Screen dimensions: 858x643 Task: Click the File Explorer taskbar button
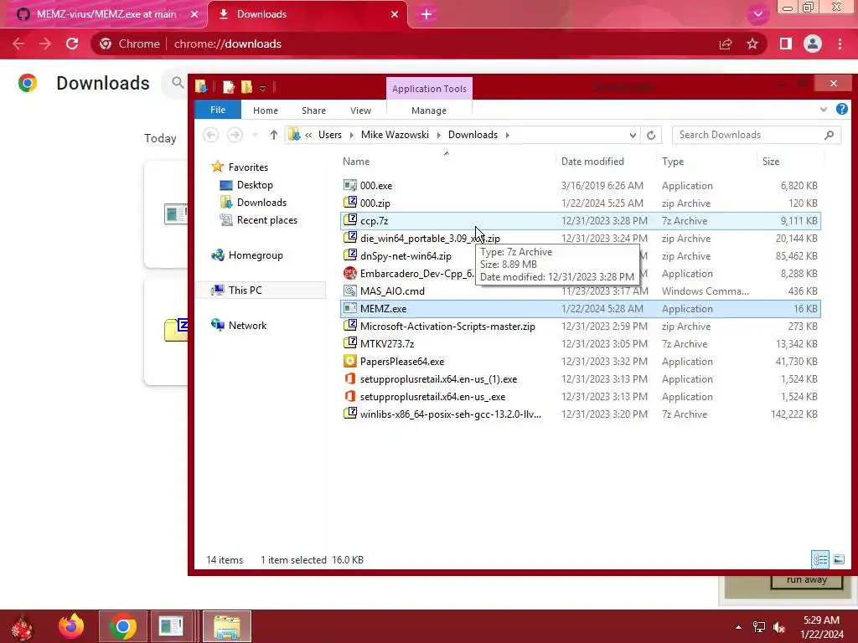click(227, 626)
